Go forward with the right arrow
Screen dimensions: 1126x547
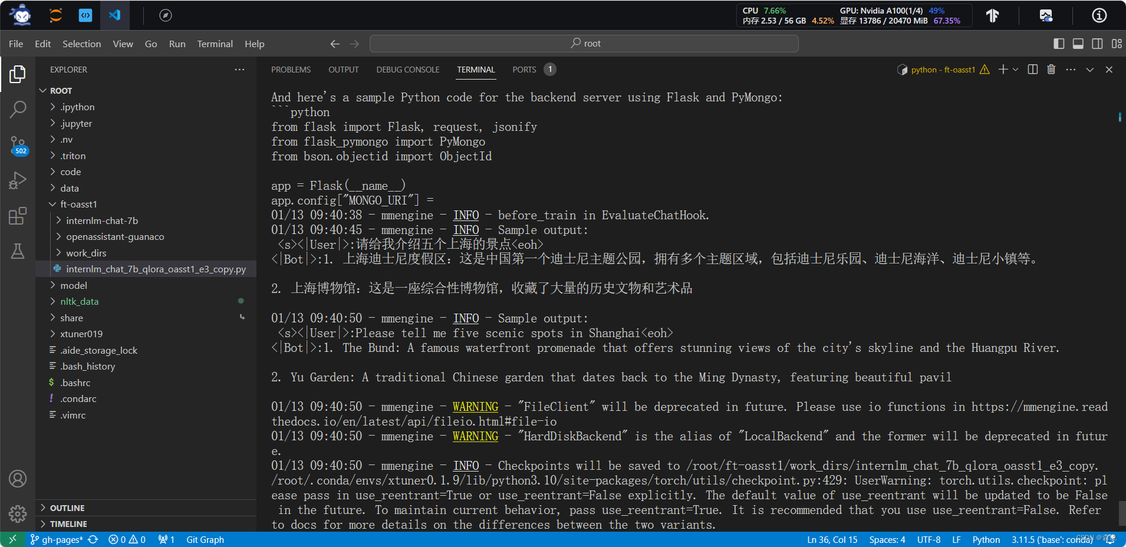pos(354,44)
